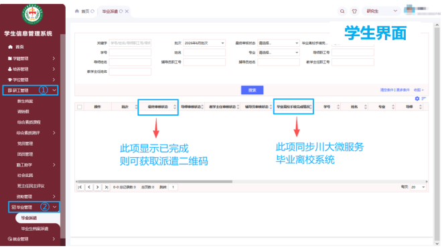This screenshot has height=250, width=442.
Task: Open the 每页 page-size dropdown
Action: (418, 187)
